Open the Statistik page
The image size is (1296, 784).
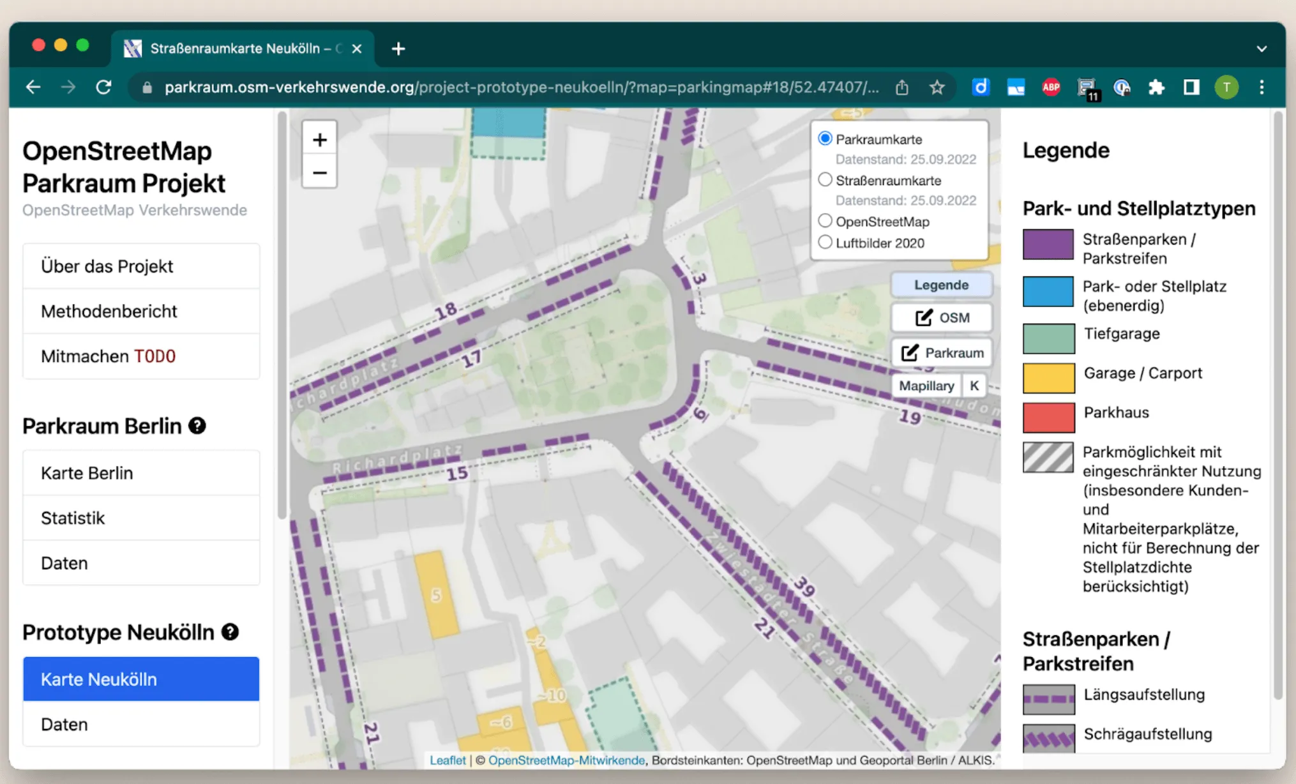pyautogui.click(x=141, y=518)
